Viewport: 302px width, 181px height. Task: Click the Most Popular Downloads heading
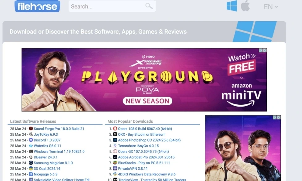(130, 121)
